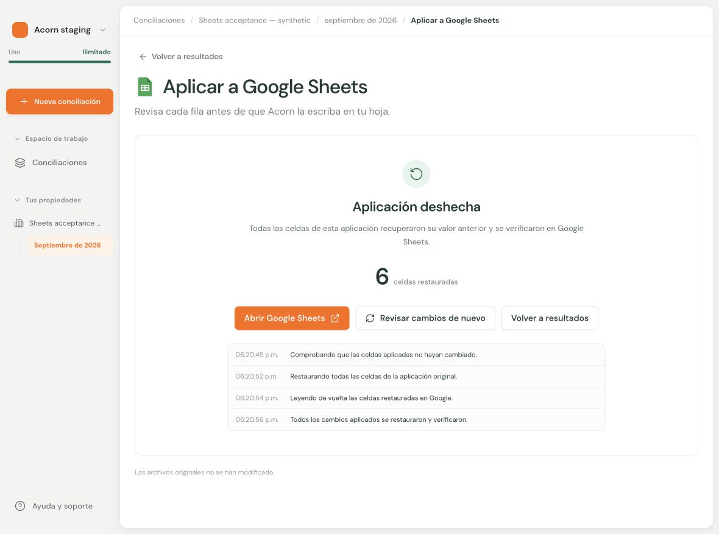Image resolution: width=719 pixels, height=534 pixels.
Task: Open Ayuda y soporte
Action: (54, 506)
